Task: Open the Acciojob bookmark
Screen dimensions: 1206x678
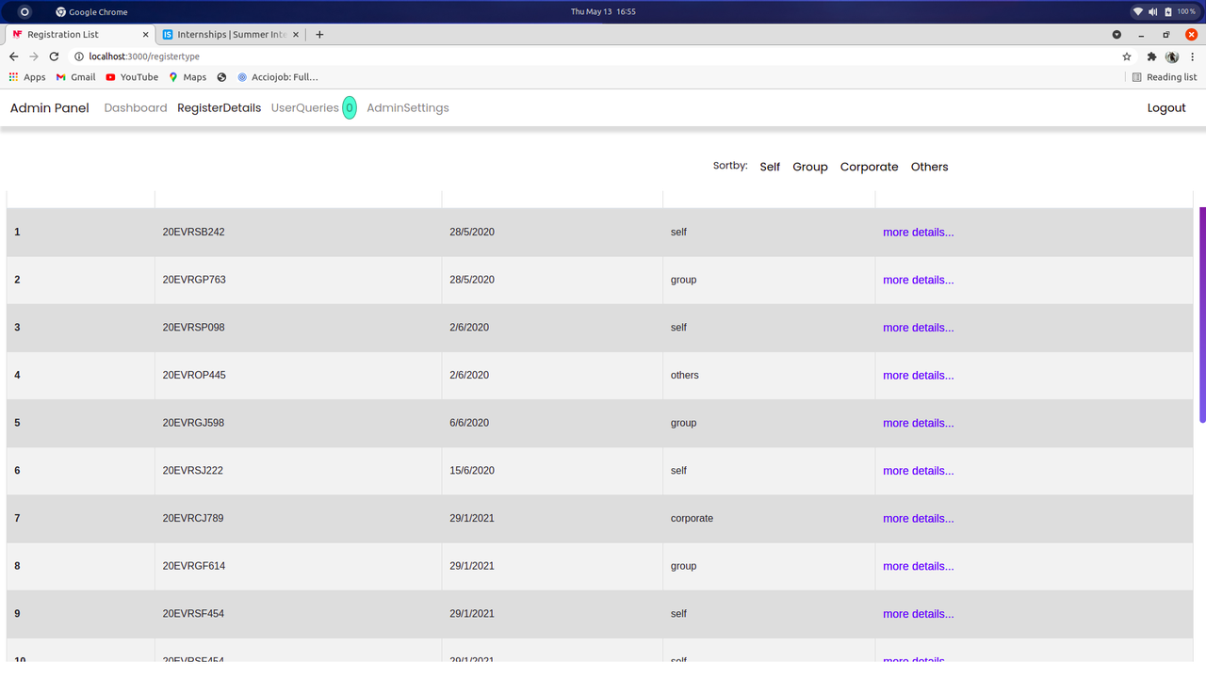Action: pyautogui.click(x=277, y=77)
